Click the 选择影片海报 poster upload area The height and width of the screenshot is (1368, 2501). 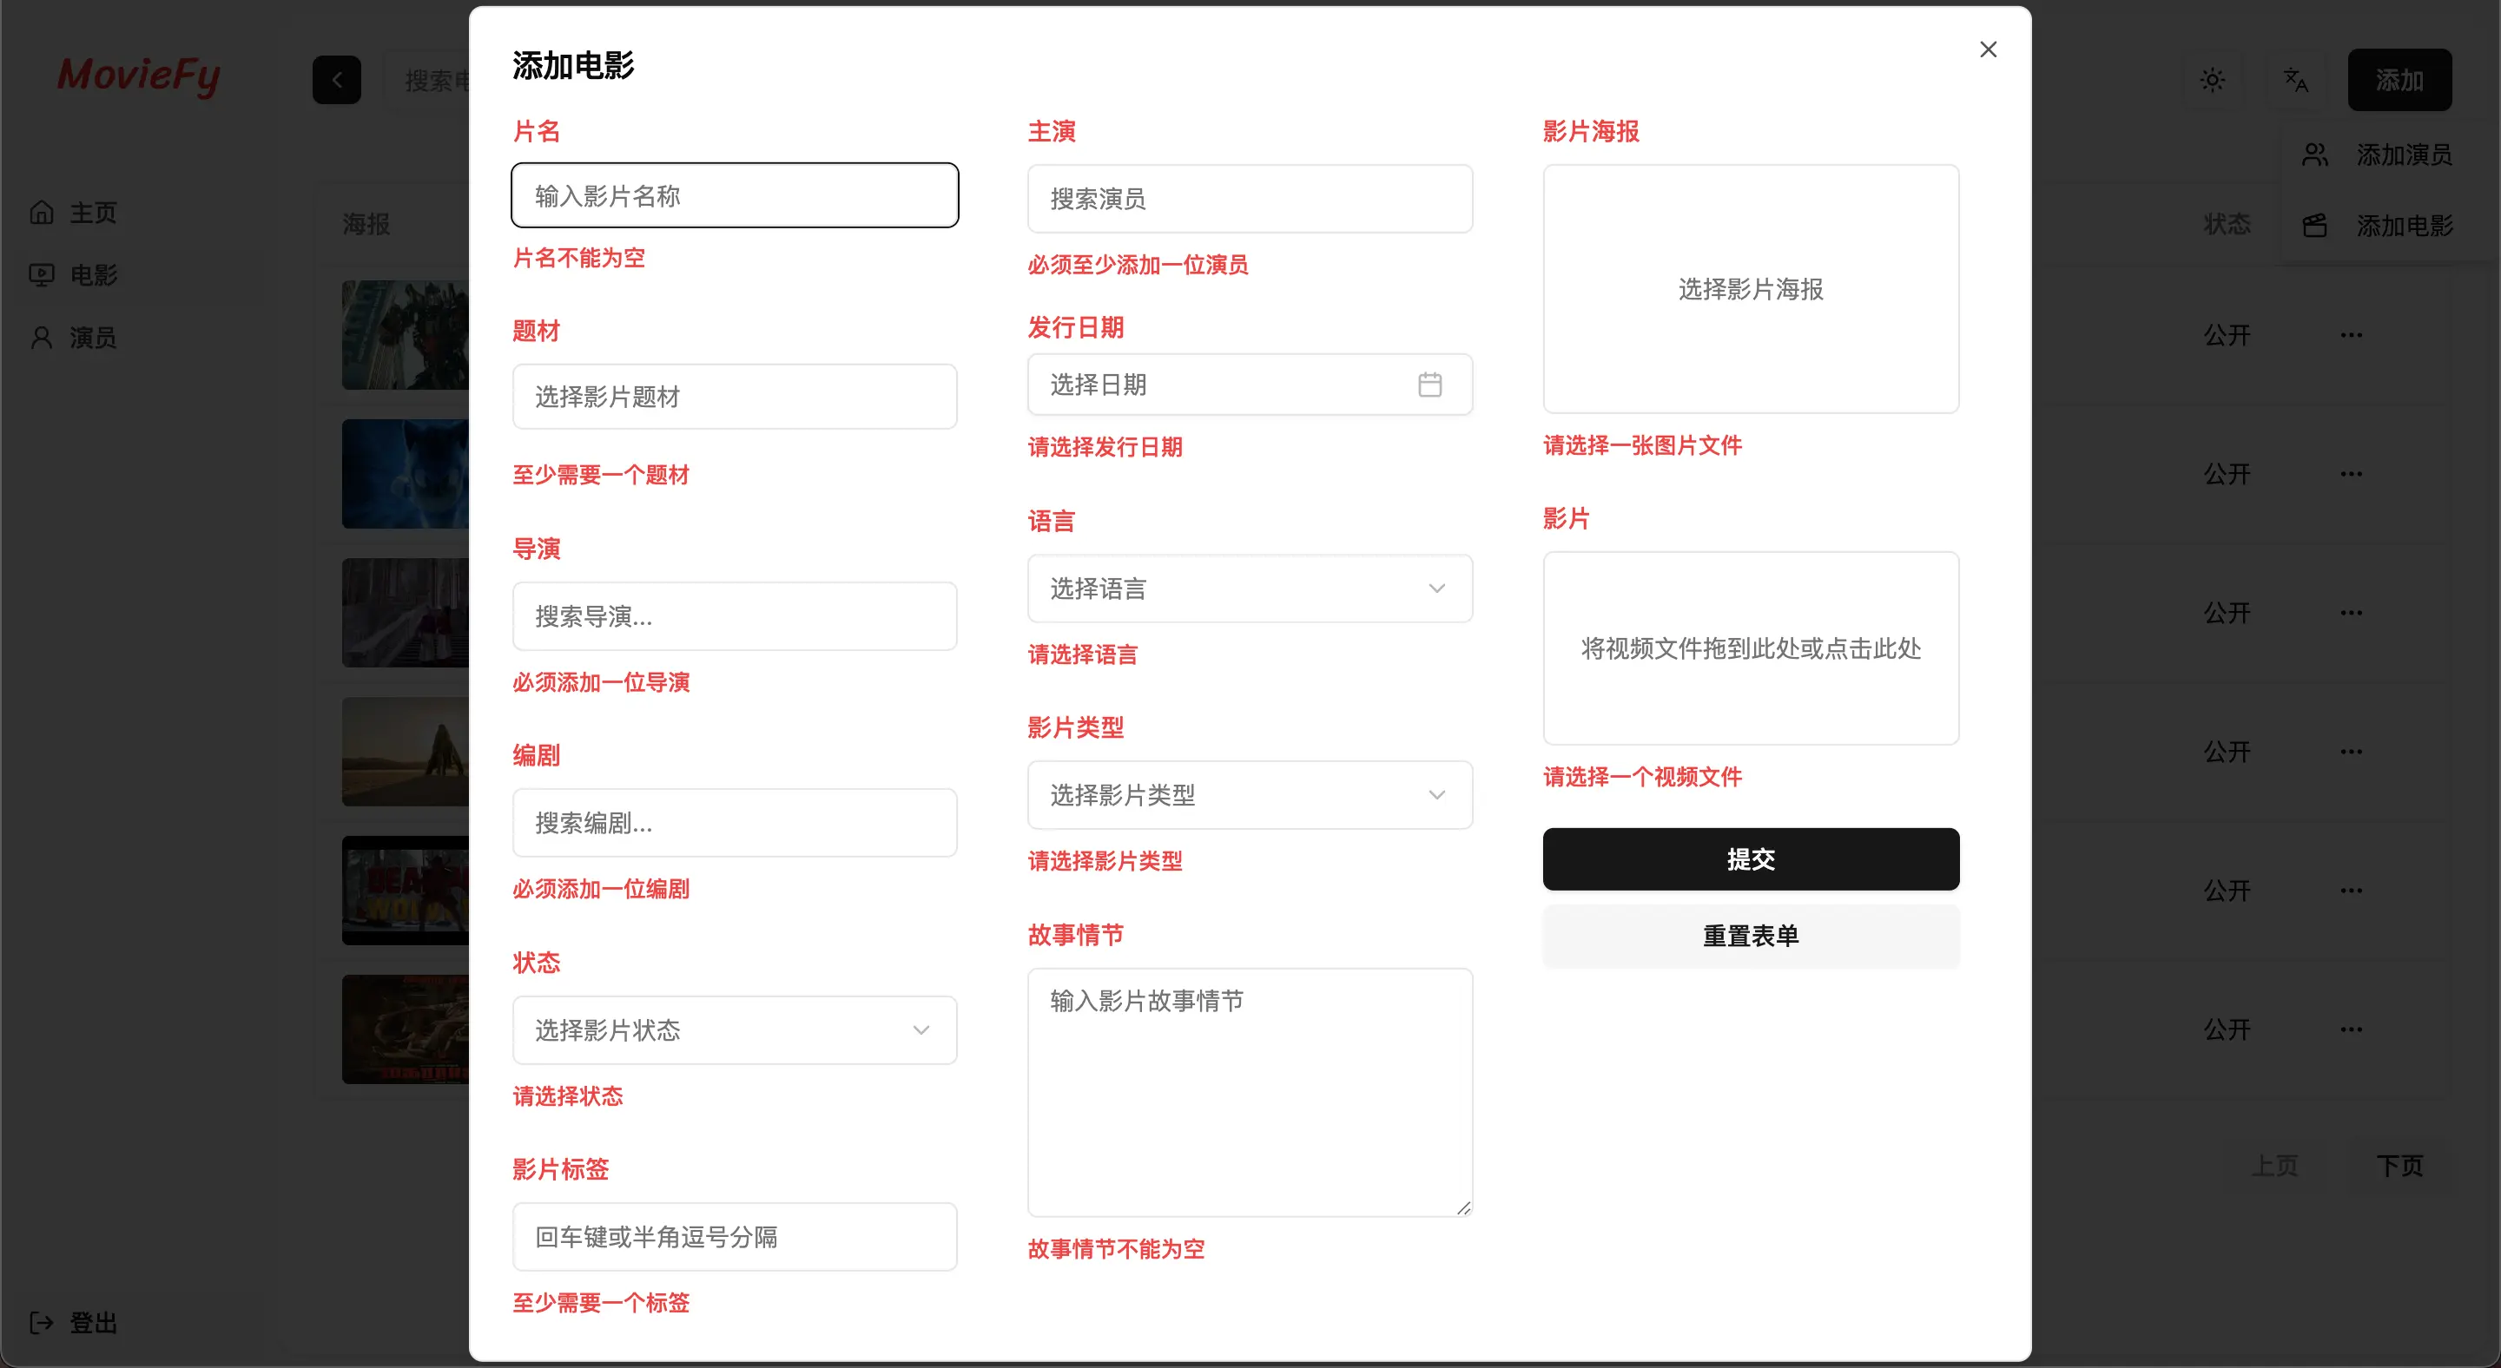[x=1751, y=289]
